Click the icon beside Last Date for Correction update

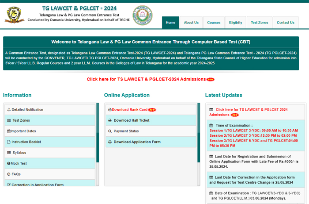coord(211,177)
